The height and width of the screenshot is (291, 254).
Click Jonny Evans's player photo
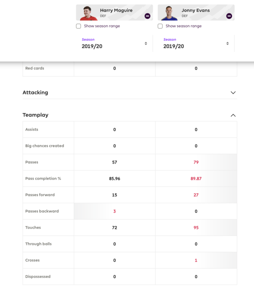[x=169, y=13]
